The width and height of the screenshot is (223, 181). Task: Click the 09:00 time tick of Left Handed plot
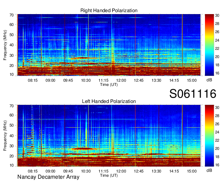pos(51,171)
